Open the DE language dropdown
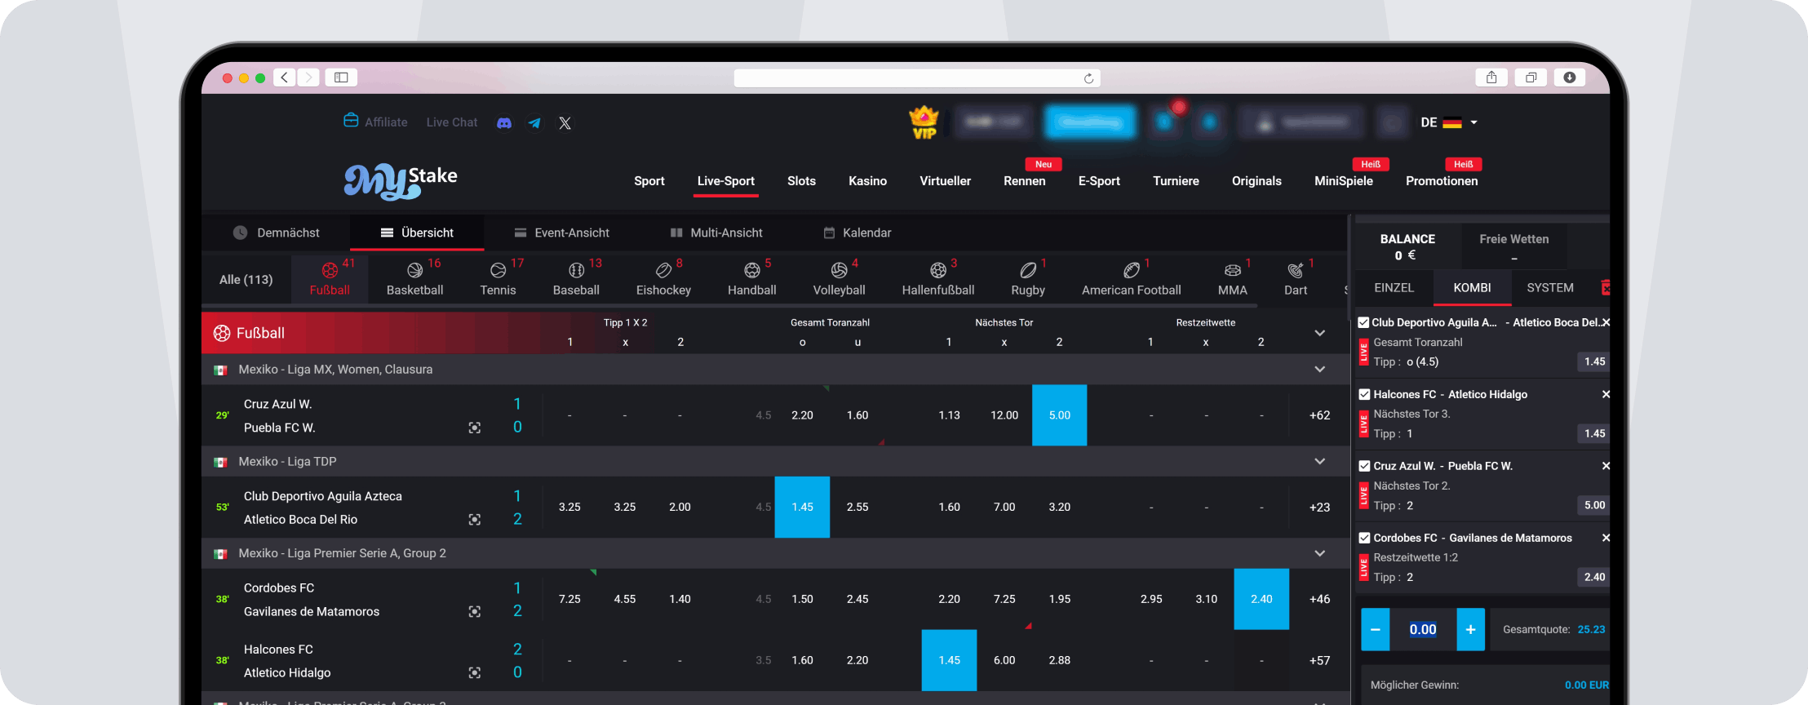1808x705 pixels. click(1449, 122)
